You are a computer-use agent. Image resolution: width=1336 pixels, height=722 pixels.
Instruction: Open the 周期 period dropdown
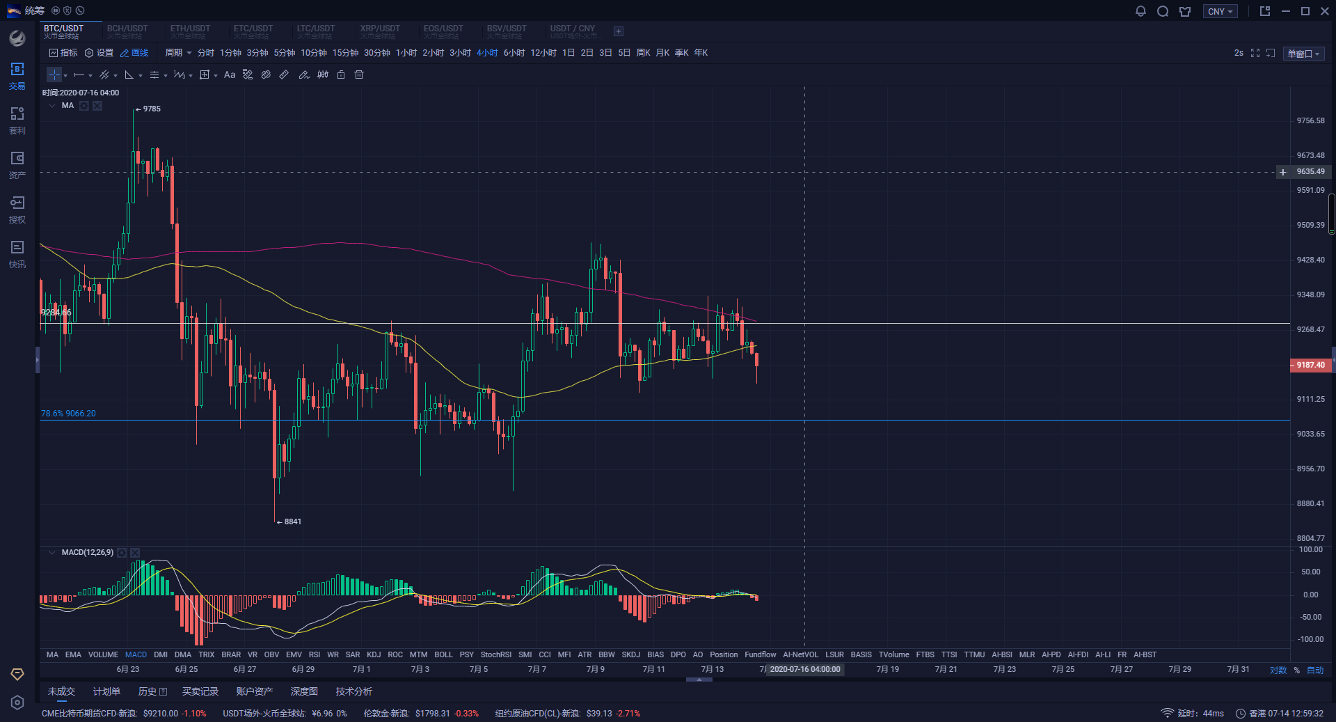pyautogui.click(x=178, y=53)
